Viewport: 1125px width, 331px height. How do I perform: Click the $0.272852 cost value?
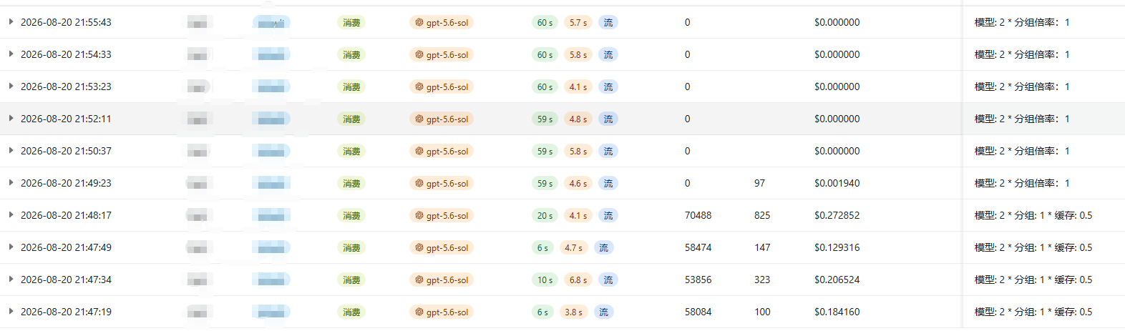pos(837,215)
